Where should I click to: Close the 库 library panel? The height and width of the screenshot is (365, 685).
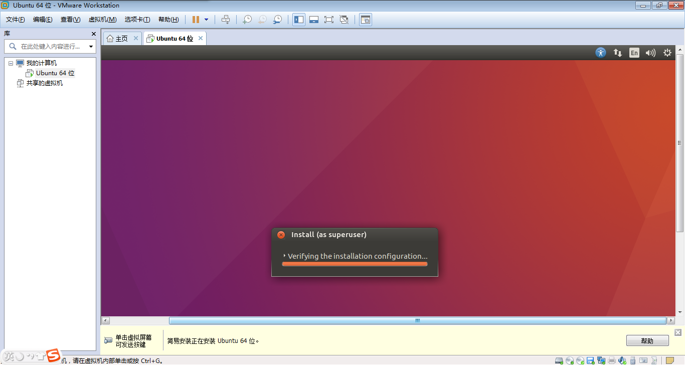click(93, 34)
